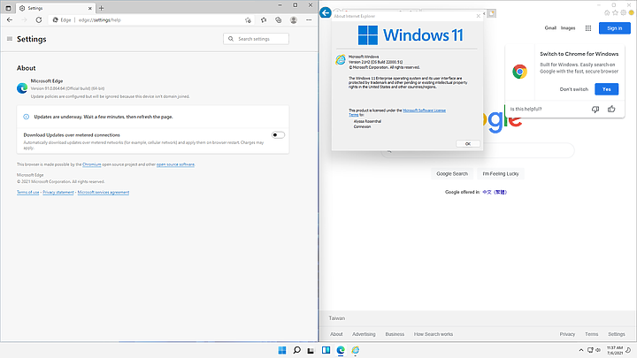Viewport: 637px width, 358px height.
Task: Switch Google to 中文 (繁體)
Action: pos(495,192)
